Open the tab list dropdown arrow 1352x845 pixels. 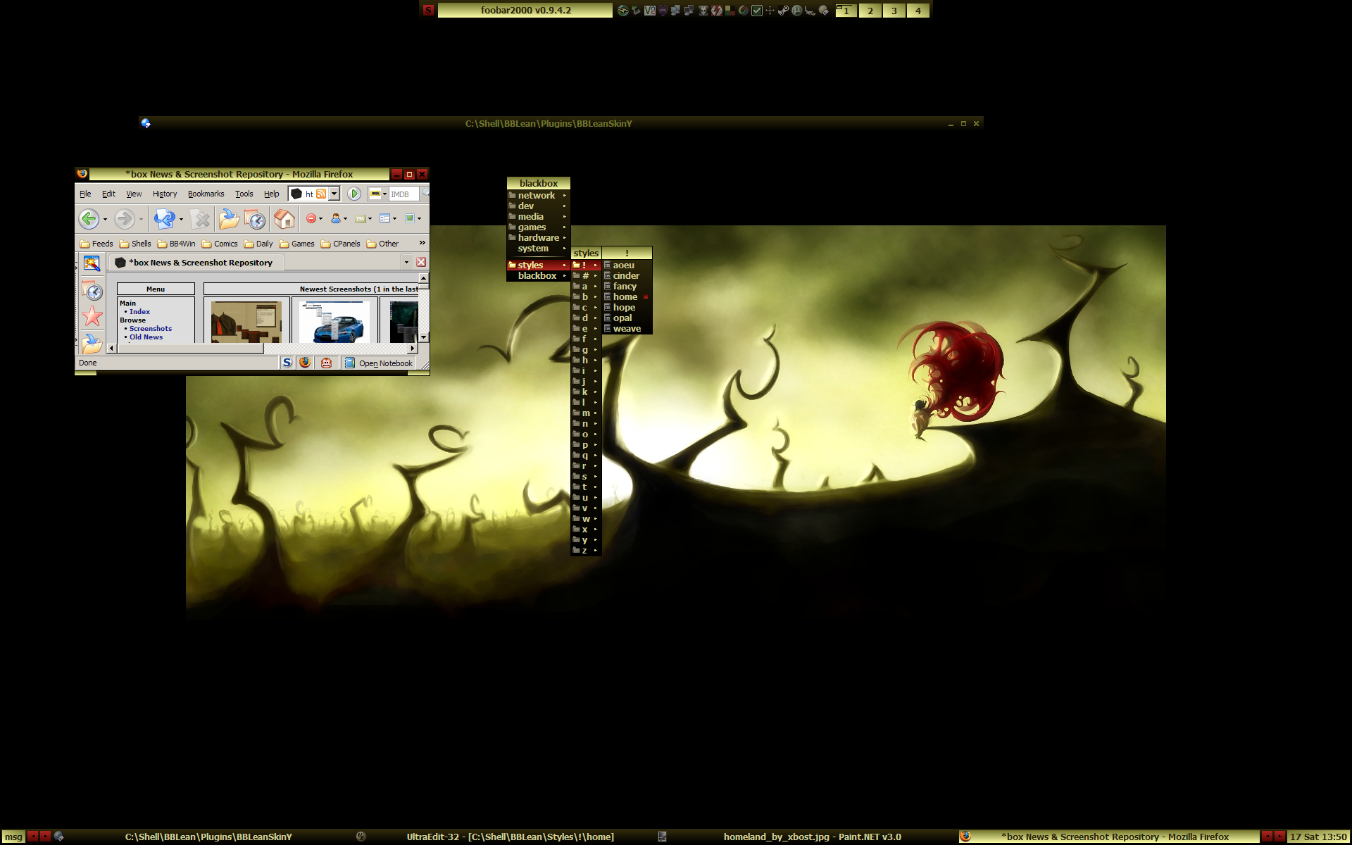click(x=406, y=262)
